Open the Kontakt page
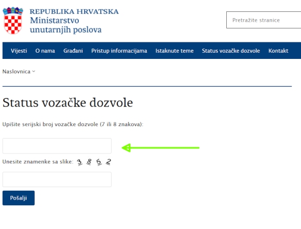 point(278,51)
